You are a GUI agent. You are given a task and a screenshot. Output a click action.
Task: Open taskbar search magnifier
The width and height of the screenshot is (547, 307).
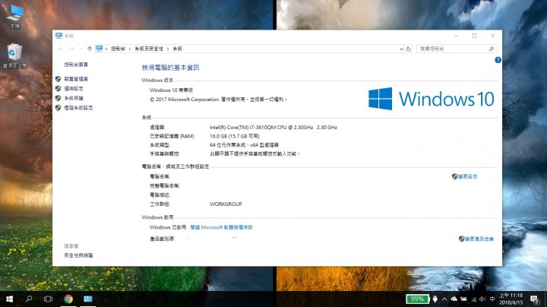(x=29, y=299)
